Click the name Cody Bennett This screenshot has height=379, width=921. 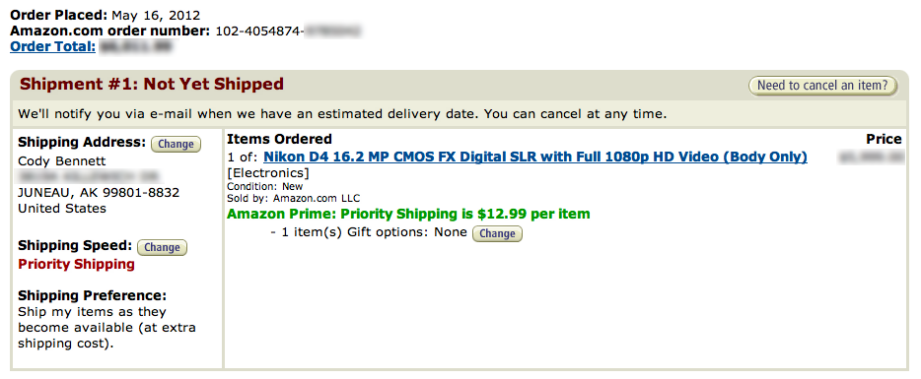[62, 160]
